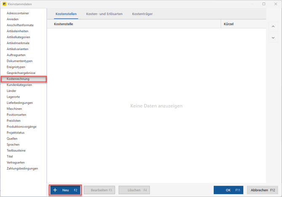
Task: Click the Kleinstammdaten app icon in title bar
Action: pyautogui.click(x=4, y=4)
